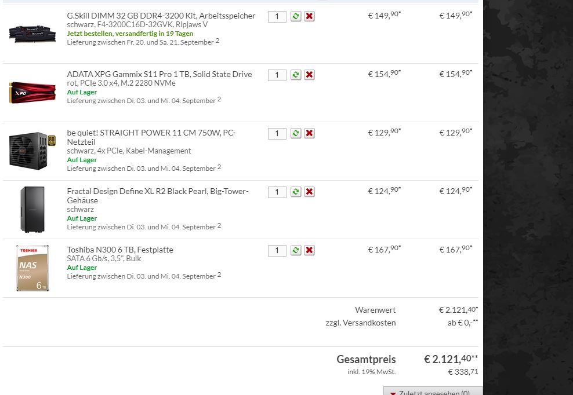The height and width of the screenshot is (395, 573).
Task: Open G.Skill DIMM 32 GB product link
Action: click(161, 16)
